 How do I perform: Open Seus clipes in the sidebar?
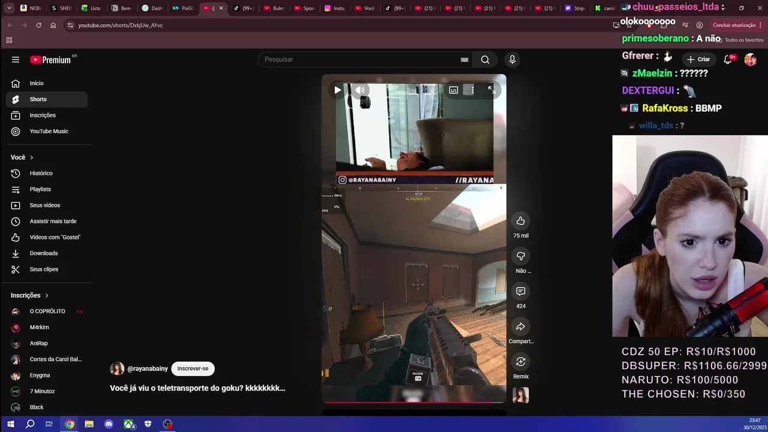(x=47, y=269)
